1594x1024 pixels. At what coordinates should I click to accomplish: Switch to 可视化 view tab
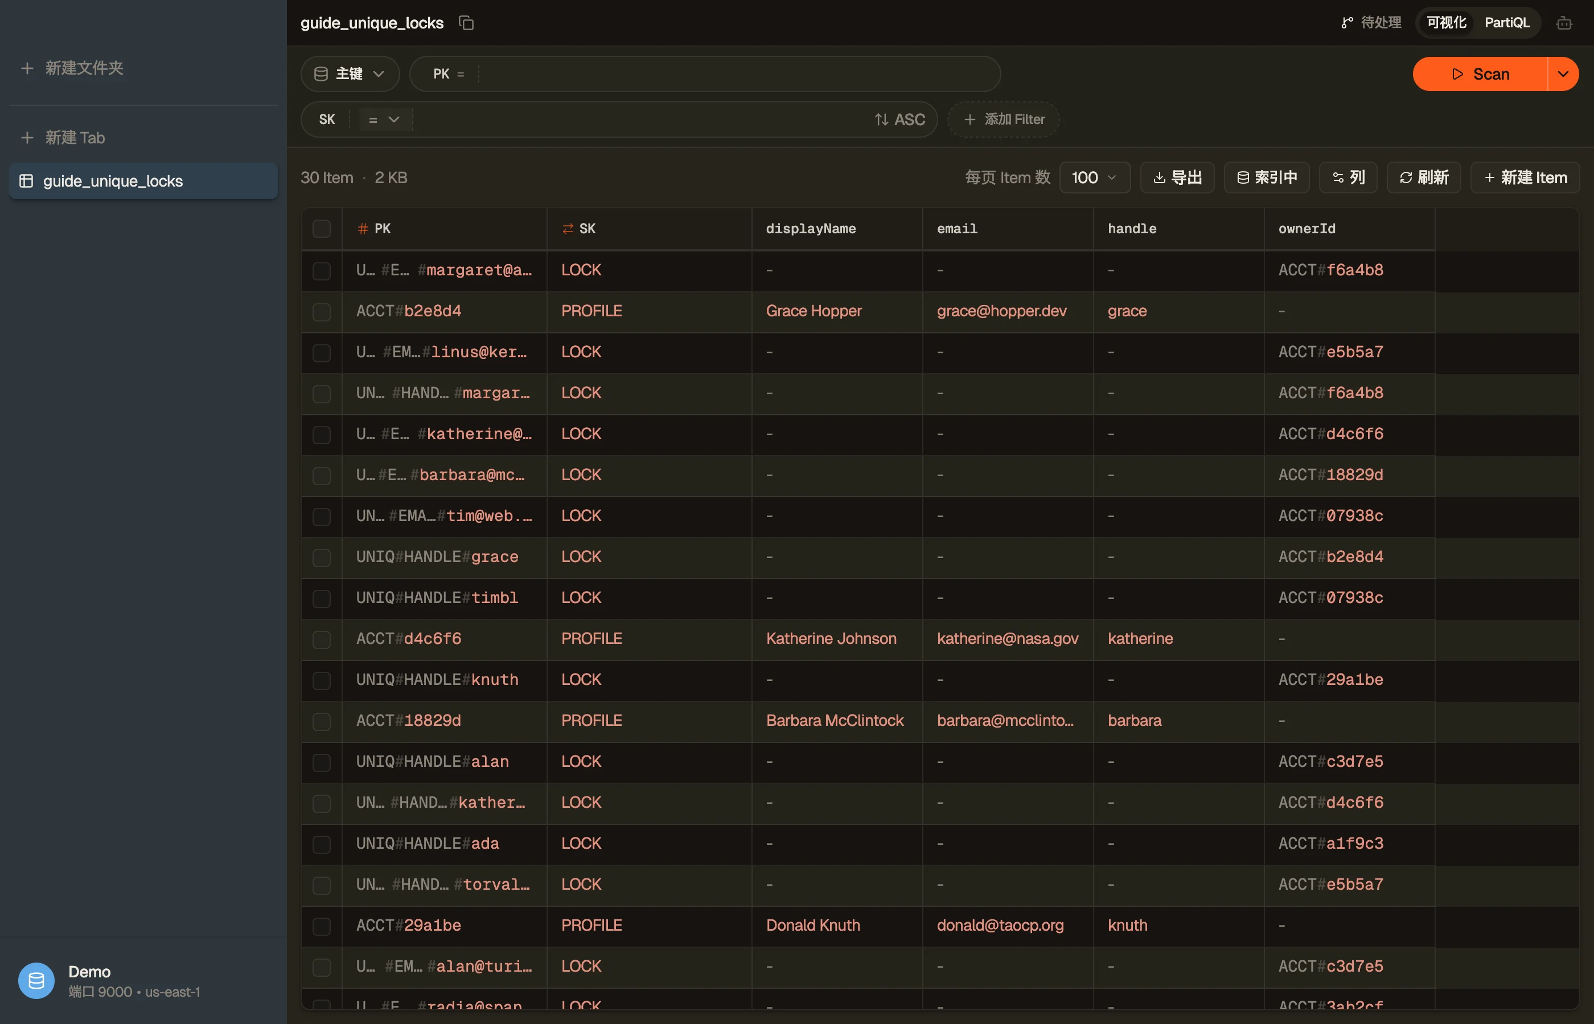(1447, 23)
